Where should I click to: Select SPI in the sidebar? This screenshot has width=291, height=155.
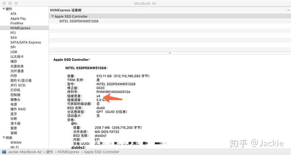coord(13,47)
